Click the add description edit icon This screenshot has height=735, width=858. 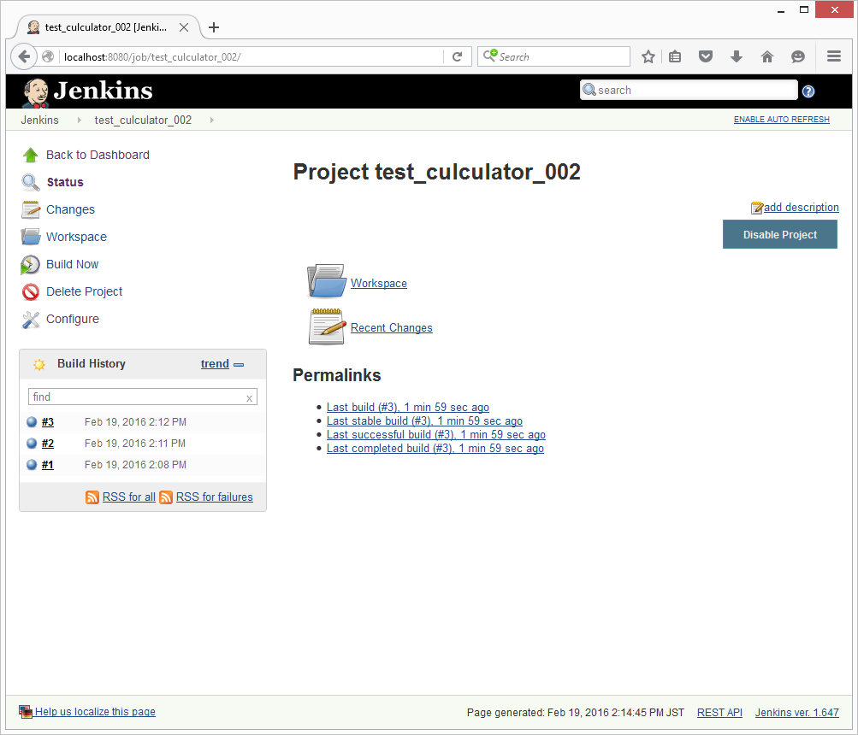coord(757,208)
